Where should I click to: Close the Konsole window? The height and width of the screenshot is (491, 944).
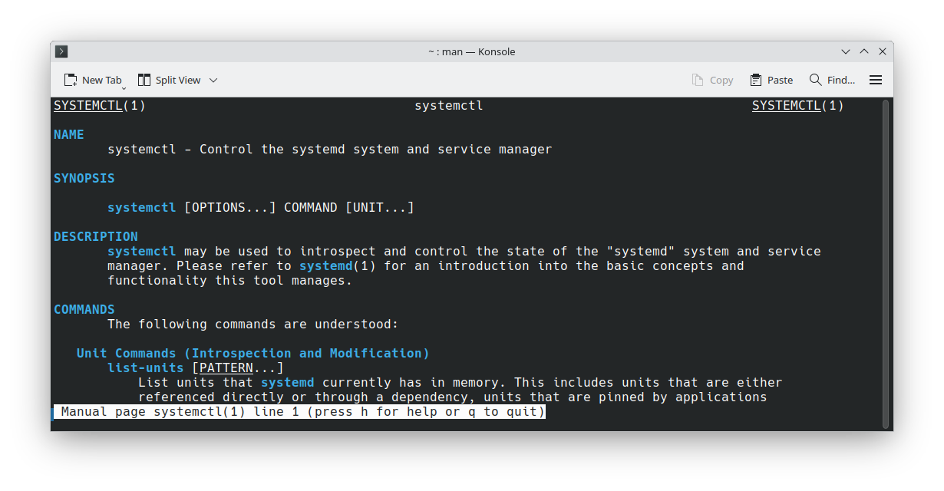(883, 51)
